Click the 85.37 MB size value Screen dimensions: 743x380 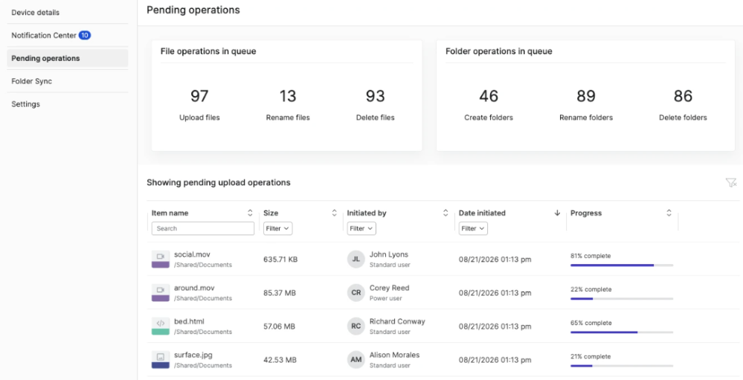click(280, 293)
